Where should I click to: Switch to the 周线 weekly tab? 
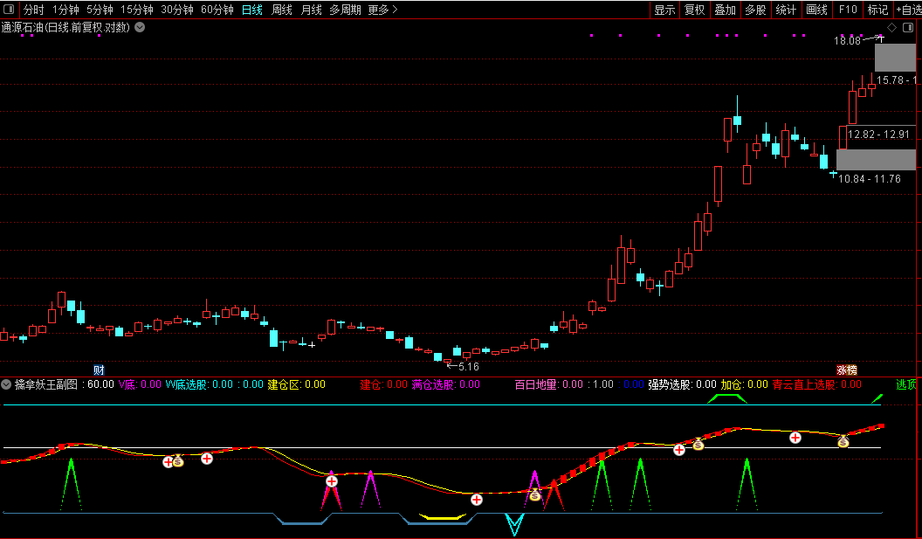[x=281, y=10]
